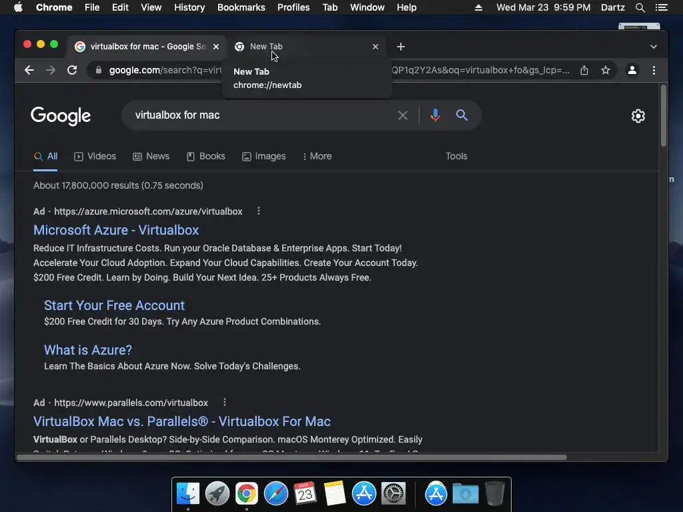The height and width of the screenshot is (512, 683).
Task: Open the History menu
Action: [x=189, y=7]
